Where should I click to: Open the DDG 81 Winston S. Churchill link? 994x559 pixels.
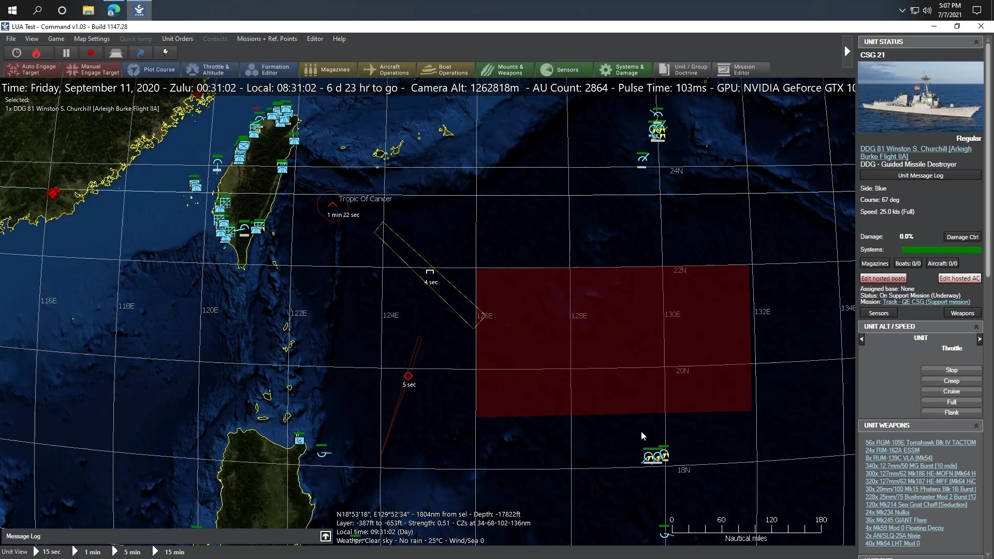click(916, 153)
